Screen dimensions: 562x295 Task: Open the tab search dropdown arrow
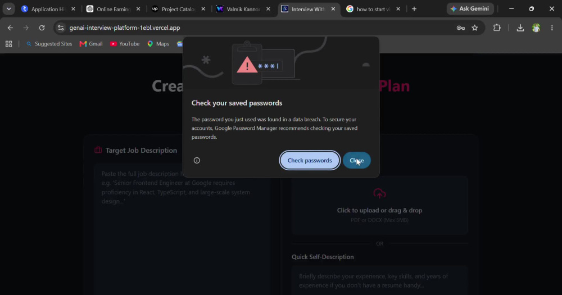tap(9, 9)
